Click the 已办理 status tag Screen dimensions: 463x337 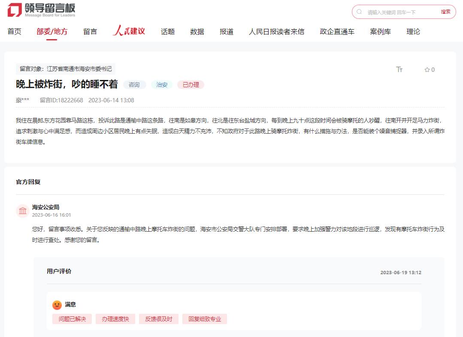click(191, 85)
